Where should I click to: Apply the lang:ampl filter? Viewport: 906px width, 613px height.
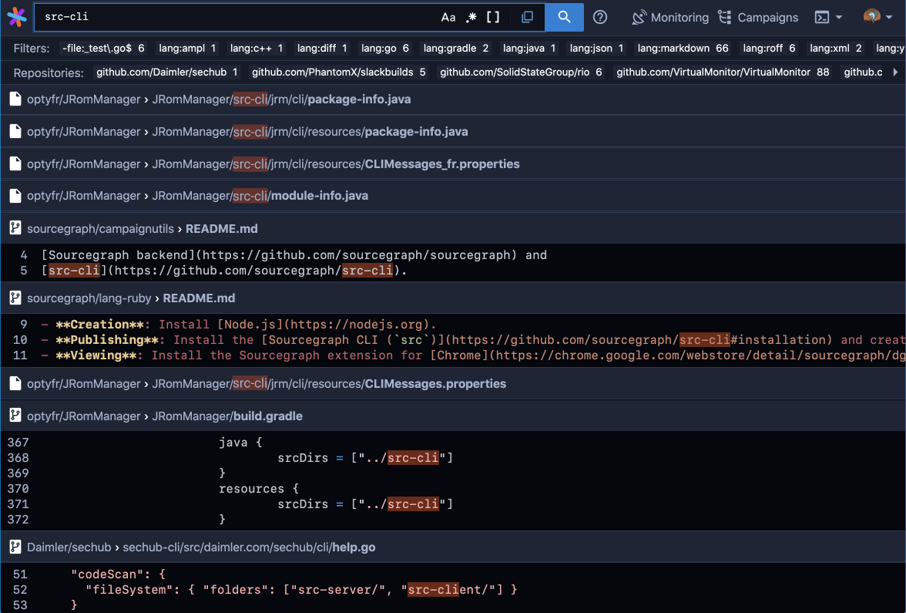[x=187, y=48]
